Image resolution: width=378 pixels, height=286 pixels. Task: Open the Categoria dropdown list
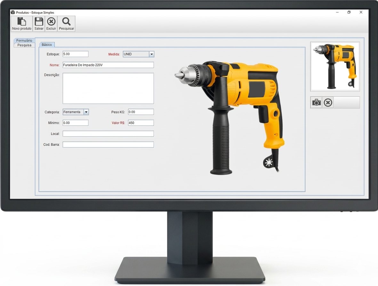86,112
